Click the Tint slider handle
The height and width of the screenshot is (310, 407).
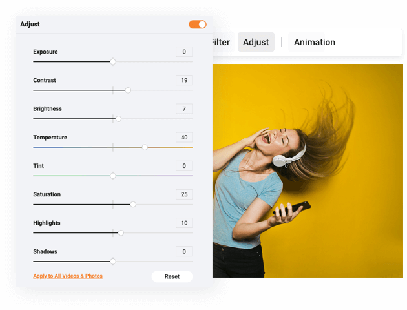(x=113, y=176)
